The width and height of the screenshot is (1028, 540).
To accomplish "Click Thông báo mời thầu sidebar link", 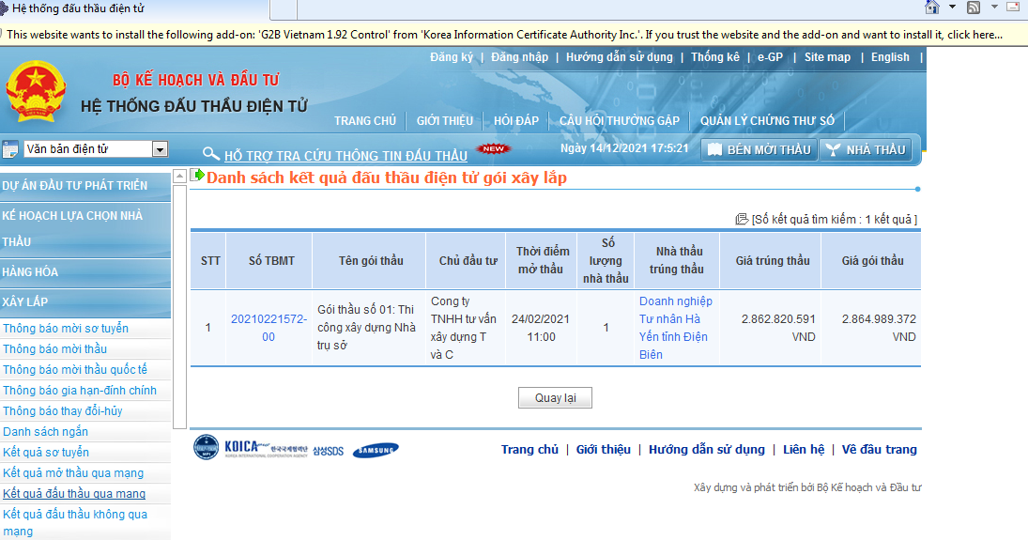I will (x=55, y=349).
